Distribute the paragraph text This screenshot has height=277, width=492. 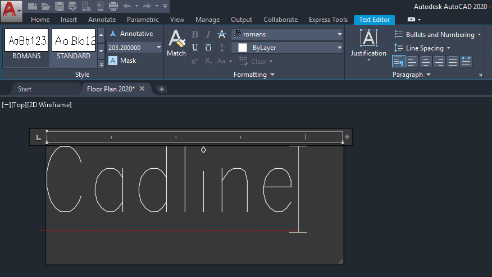[x=466, y=62]
